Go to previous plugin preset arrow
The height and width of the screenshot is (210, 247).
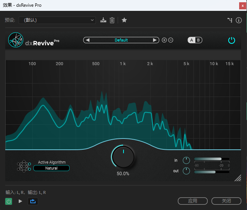coord(88,40)
